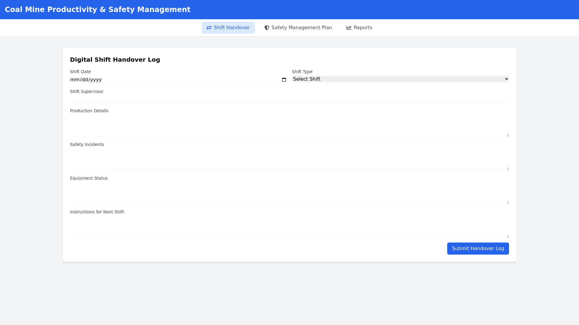Click the Equipment Status textarea resize handle
The width and height of the screenshot is (579, 325).
(x=508, y=203)
